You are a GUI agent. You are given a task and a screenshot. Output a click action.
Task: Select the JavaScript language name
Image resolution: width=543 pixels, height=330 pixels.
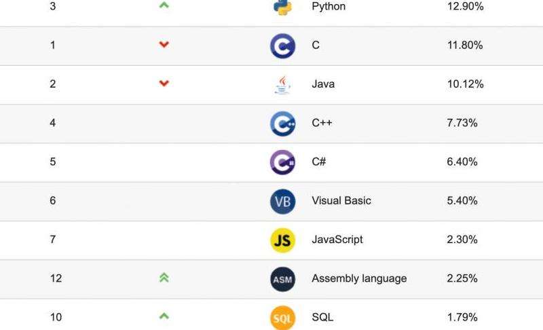[337, 240]
